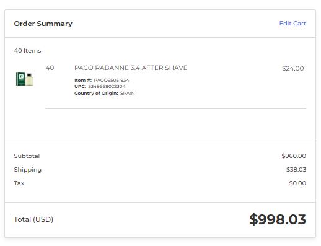Click the Country of Origin SPAIN value
Image resolution: width=321 pixels, height=246 pixels.
(x=128, y=93)
